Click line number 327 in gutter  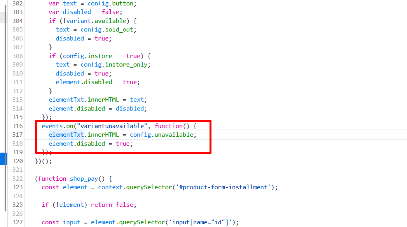tap(17, 222)
